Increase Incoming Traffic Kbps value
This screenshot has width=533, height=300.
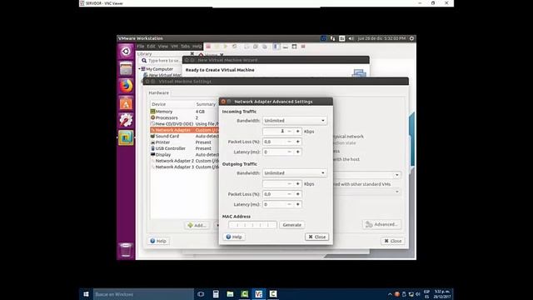[x=298, y=132]
